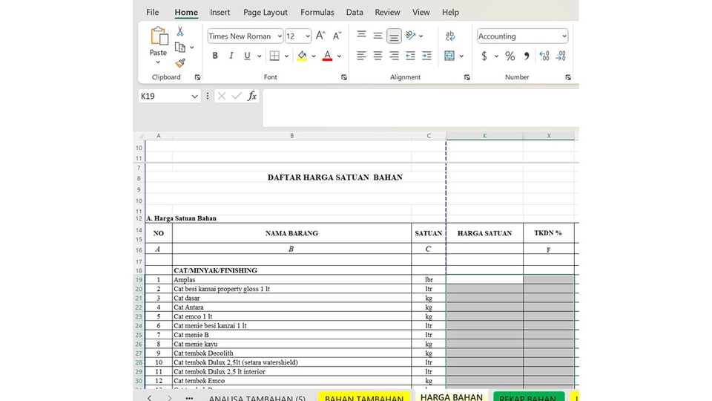Open the Alignment settings dialog launcher
The width and height of the screenshot is (712, 401).
coord(467,77)
